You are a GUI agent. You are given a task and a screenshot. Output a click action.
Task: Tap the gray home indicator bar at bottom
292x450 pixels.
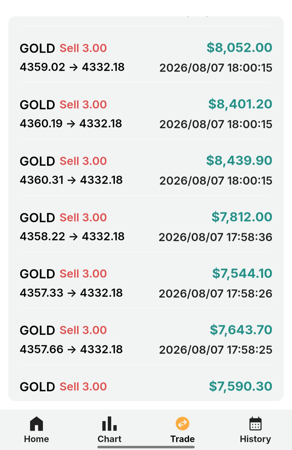[x=146, y=447]
